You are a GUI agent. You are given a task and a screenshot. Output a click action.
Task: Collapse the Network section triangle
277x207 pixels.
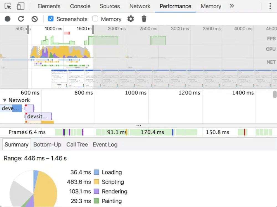(4, 100)
